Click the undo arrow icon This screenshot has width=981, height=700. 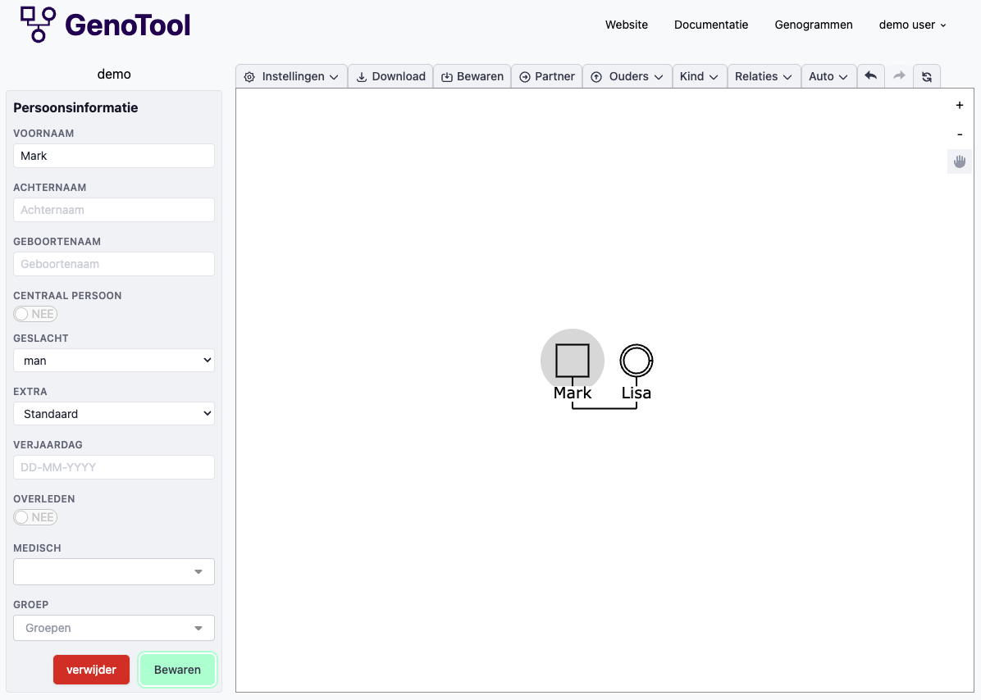870,76
